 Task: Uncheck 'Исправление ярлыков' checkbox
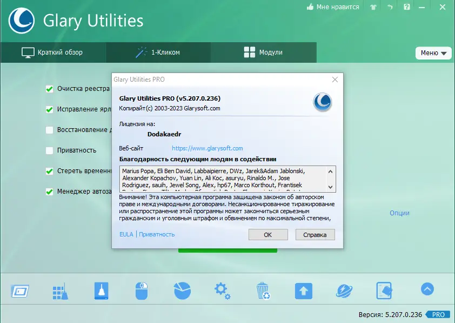click(50, 109)
